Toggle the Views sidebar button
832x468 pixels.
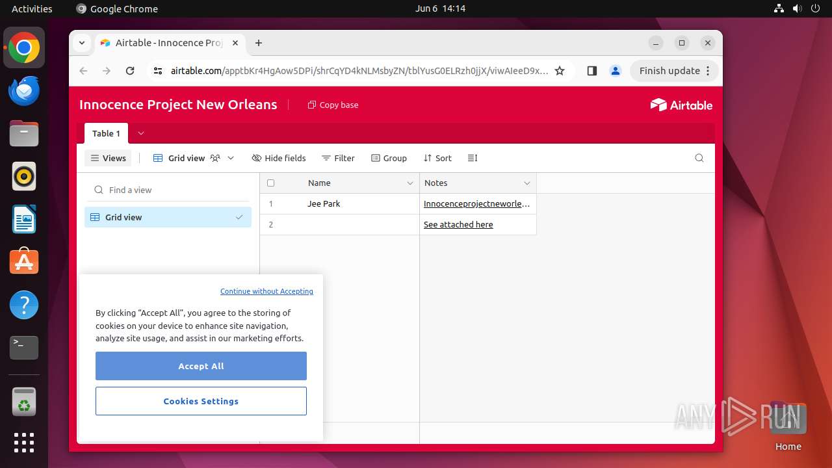(x=108, y=158)
